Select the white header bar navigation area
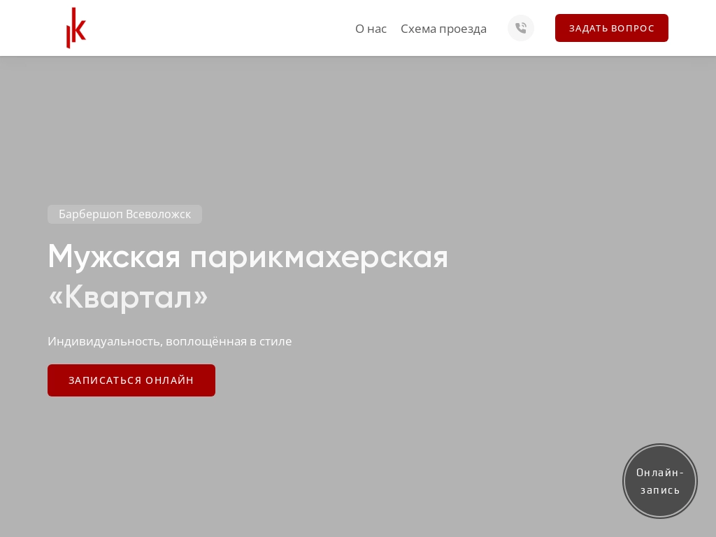 click(210, 28)
